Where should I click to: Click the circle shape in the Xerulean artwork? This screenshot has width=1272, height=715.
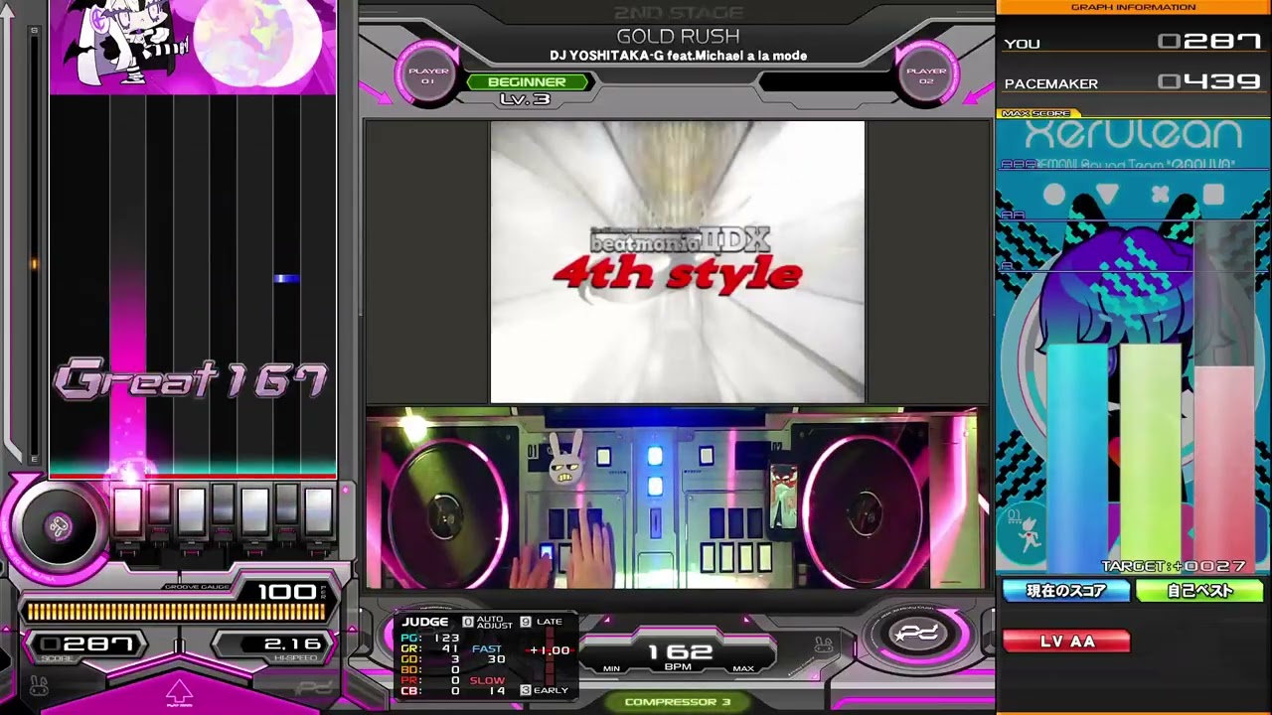(1054, 194)
